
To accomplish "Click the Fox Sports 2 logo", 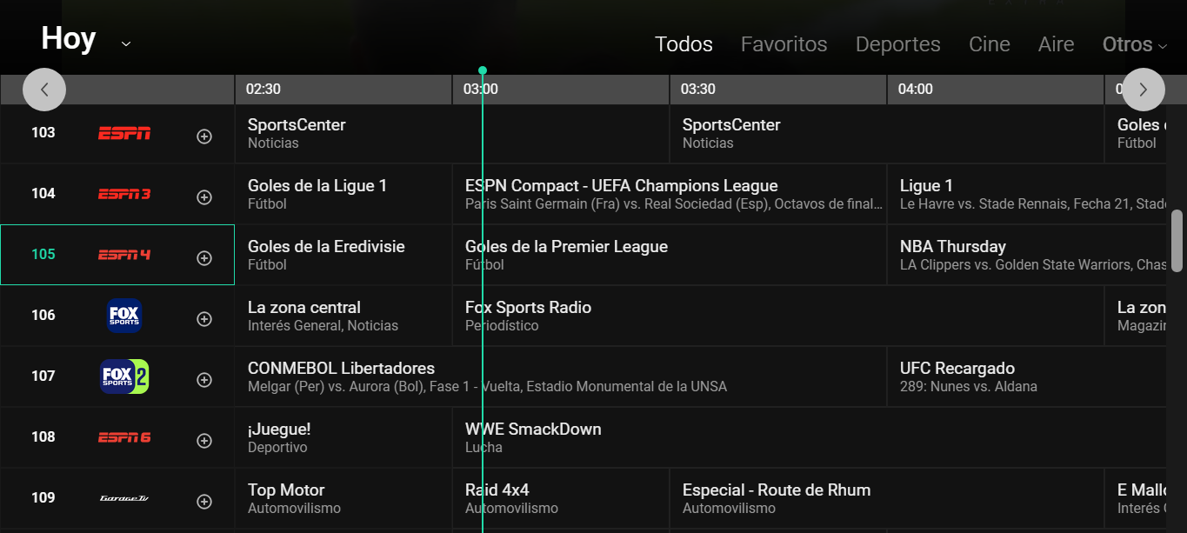I will (124, 376).
